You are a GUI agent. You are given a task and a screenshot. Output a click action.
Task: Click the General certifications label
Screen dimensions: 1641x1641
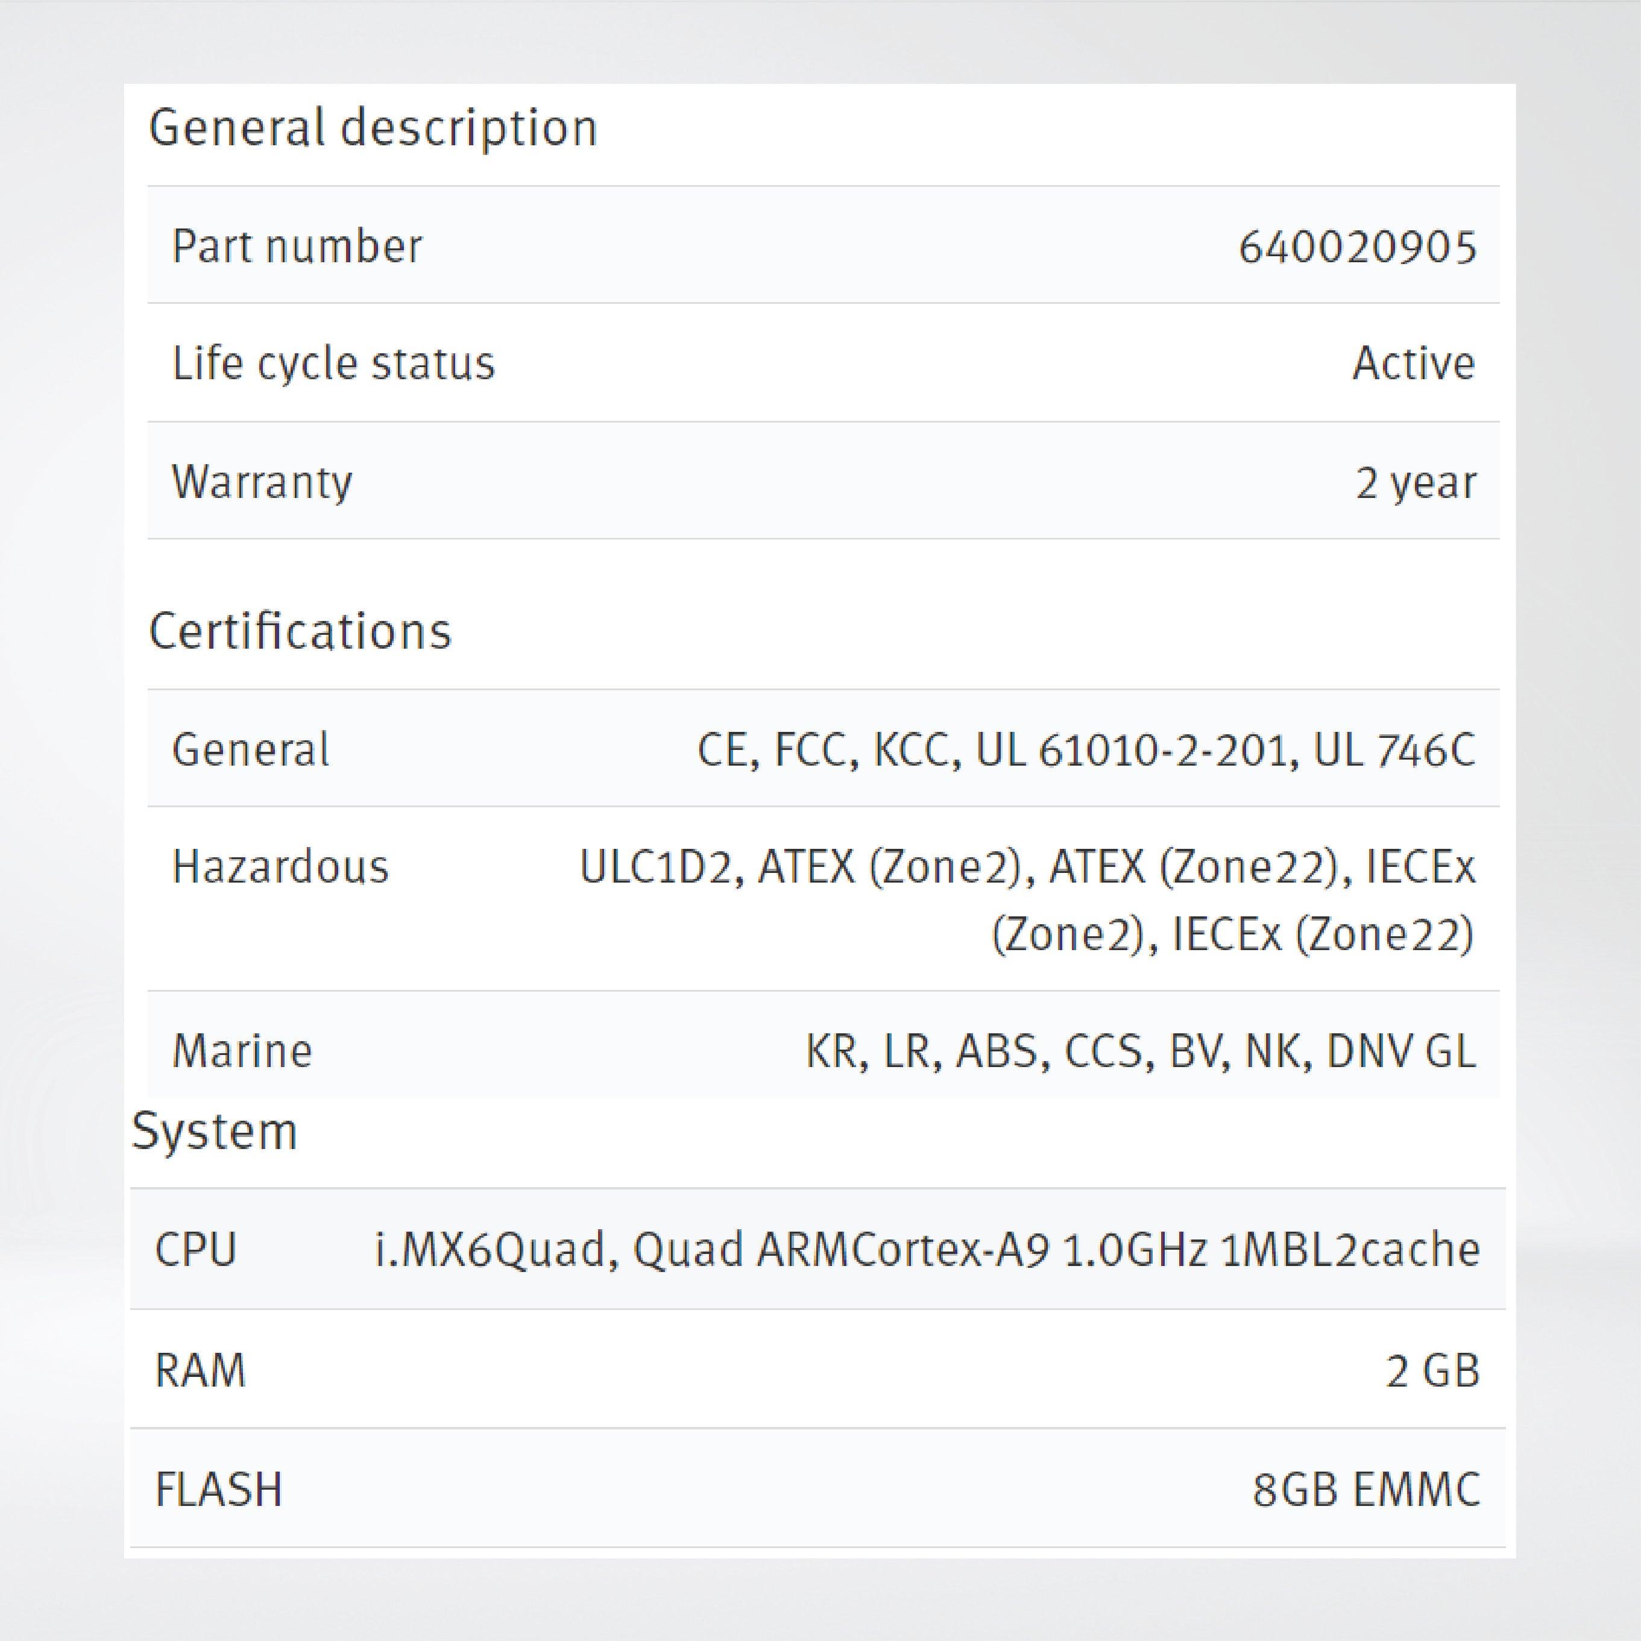coord(250,750)
